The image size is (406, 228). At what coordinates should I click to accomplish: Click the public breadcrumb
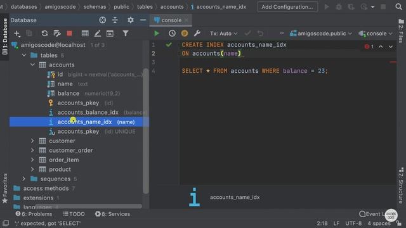pyautogui.click(x=121, y=7)
